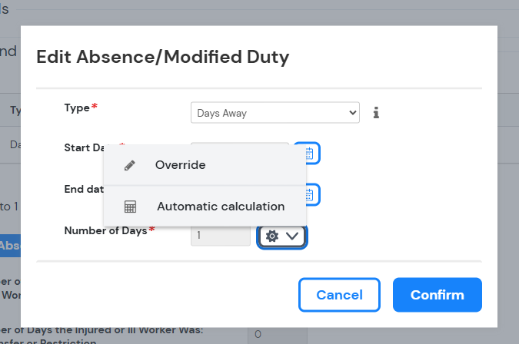Viewport: 519px width, 344px height.
Task: Select the Override menu option
Action: coord(180,165)
